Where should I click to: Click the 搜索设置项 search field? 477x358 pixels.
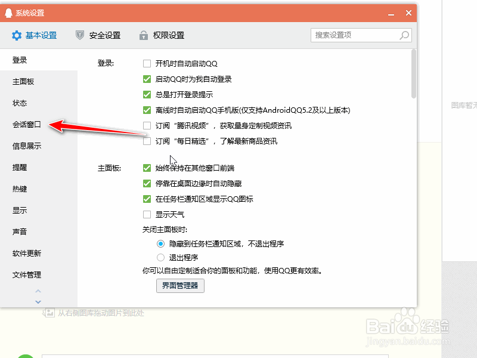361,35
